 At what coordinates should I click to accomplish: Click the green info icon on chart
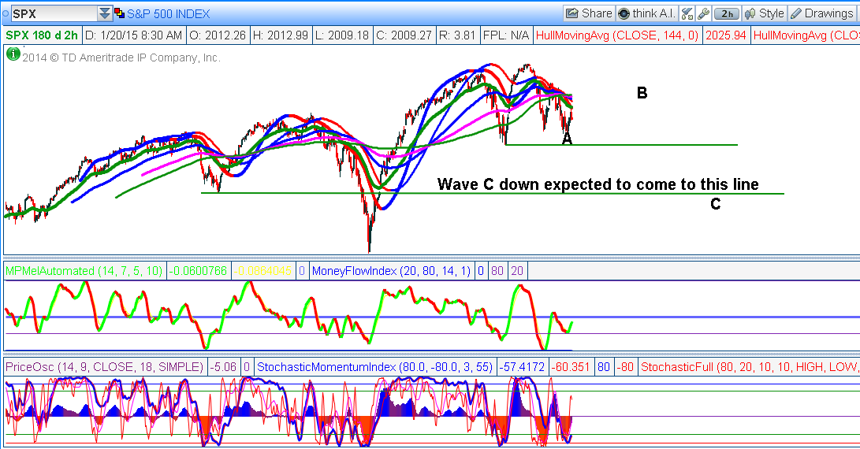click(13, 54)
